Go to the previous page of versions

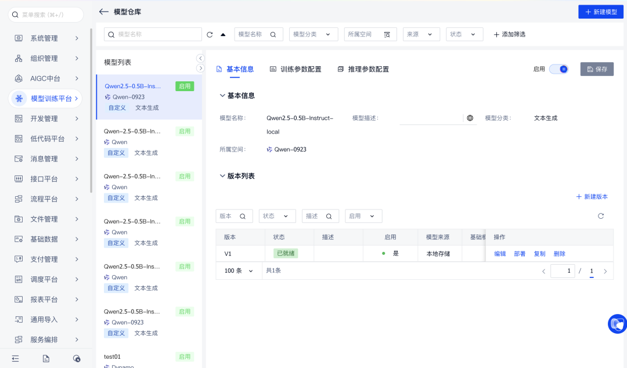coord(543,271)
